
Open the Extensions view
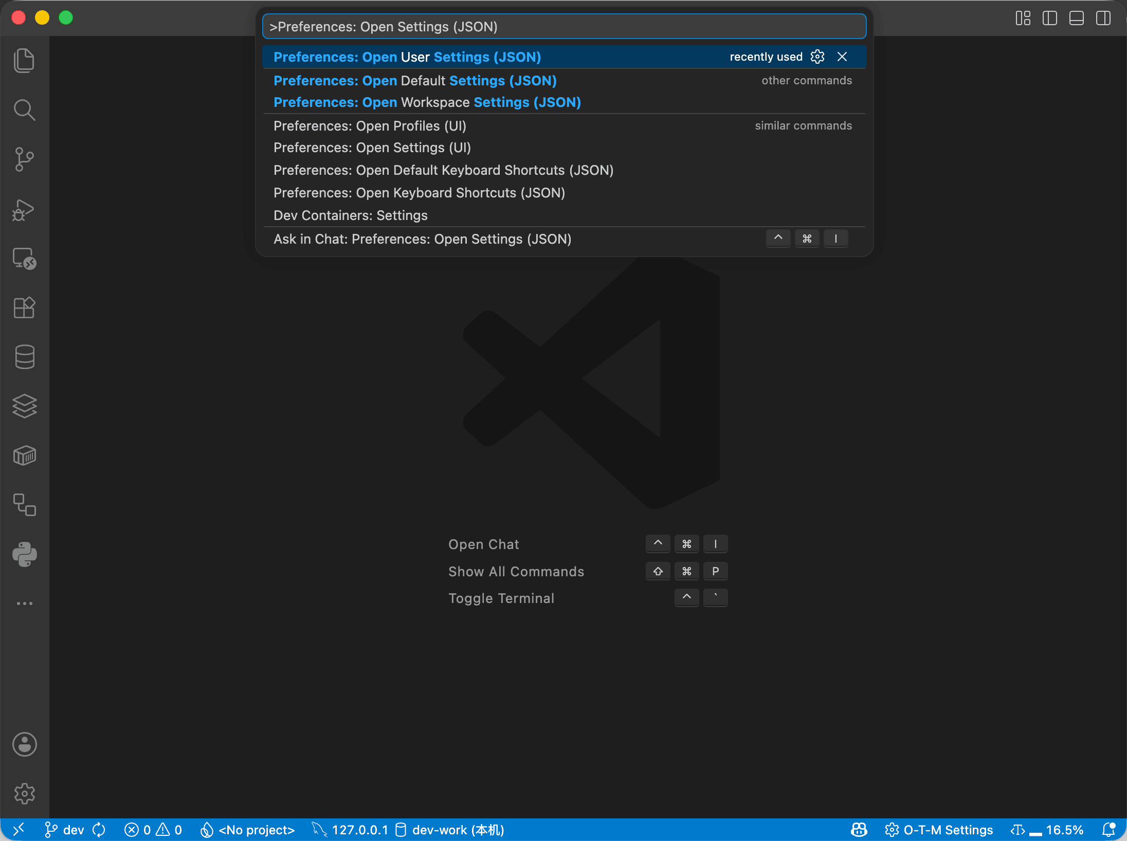[x=24, y=308]
